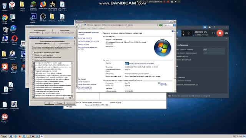The image size is (246, 138).
Task: Select the GOM Player desktop shortcut
Action: [x=5, y=67]
